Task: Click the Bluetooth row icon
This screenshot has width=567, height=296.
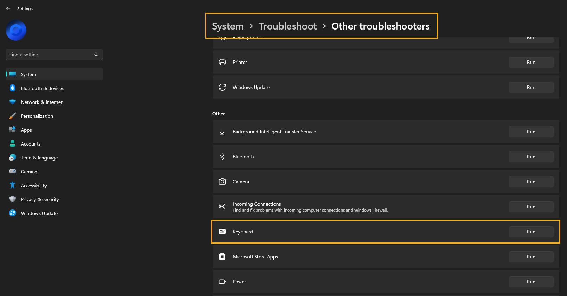Action: pyautogui.click(x=222, y=157)
